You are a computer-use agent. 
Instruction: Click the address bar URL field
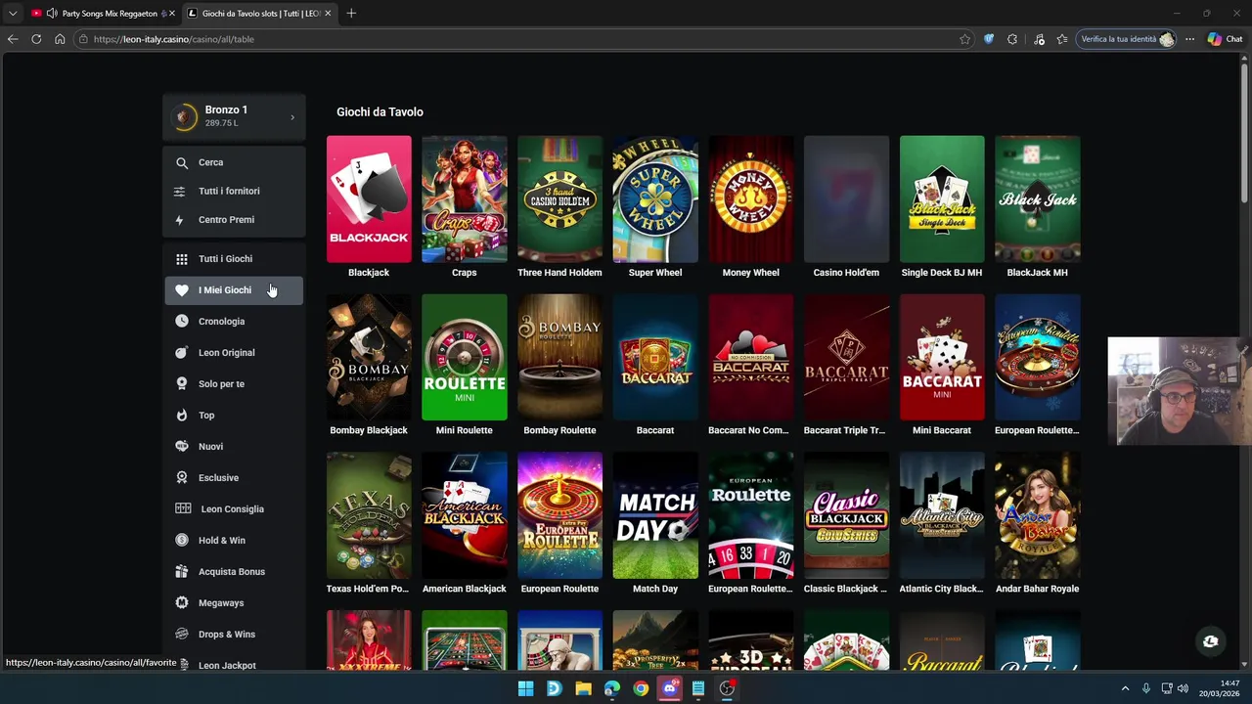click(518, 39)
